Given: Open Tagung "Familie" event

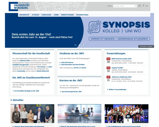Looking at the screenshot, I should coord(117,68).
